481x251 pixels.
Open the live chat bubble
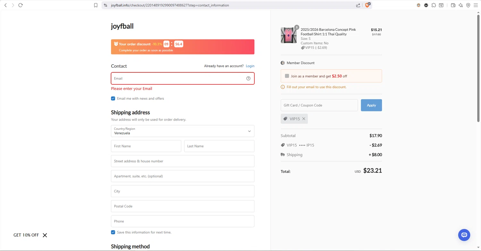[x=464, y=235]
